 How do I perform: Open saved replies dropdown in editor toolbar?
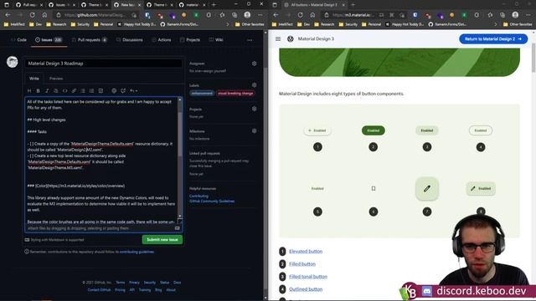133,91
